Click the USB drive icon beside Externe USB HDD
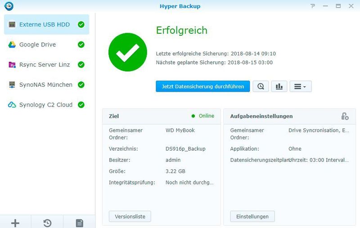This screenshot has height=228, width=360. (x=12, y=25)
